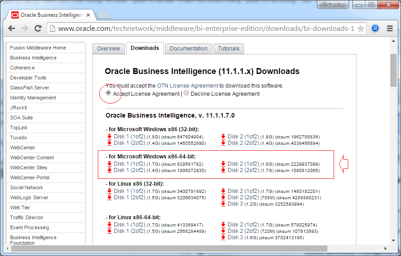Click Windows x86-64 Disk 1 (1of2) link text
Image resolution: width=401 pixels, height=256 pixels.
tap(129, 164)
